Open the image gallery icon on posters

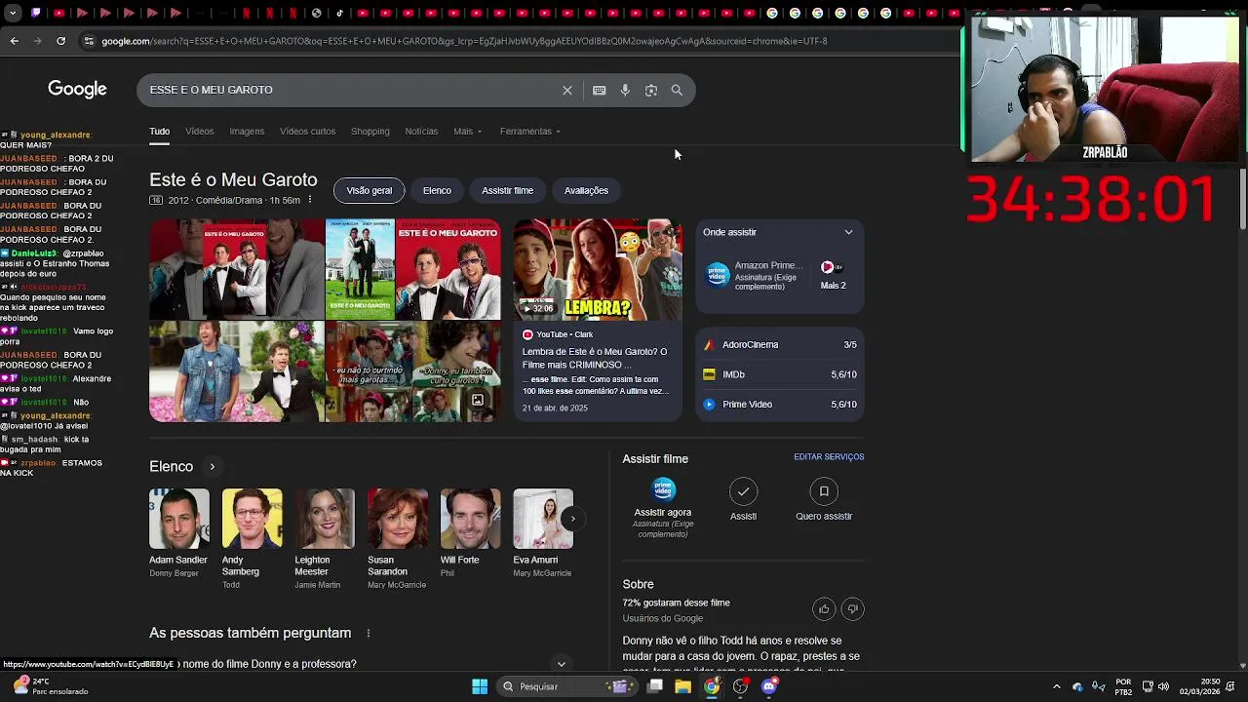pos(478,400)
